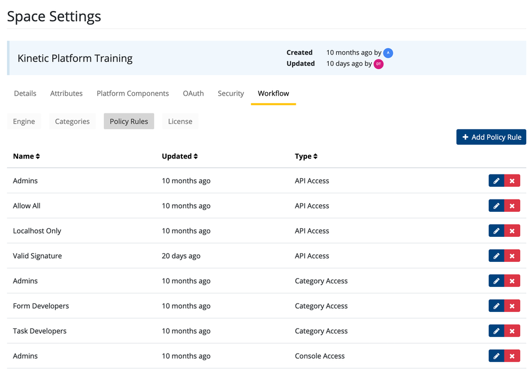The width and height of the screenshot is (532, 372).
Task: Click the pink 'DT' updater avatar
Action: click(379, 64)
